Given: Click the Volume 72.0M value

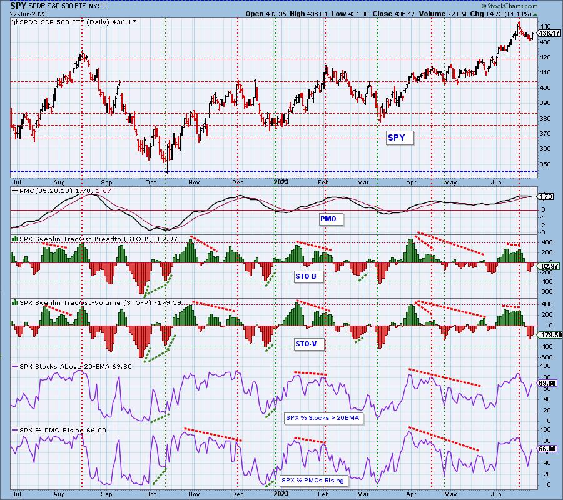Looking at the screenshot, I should pos(442,14).
